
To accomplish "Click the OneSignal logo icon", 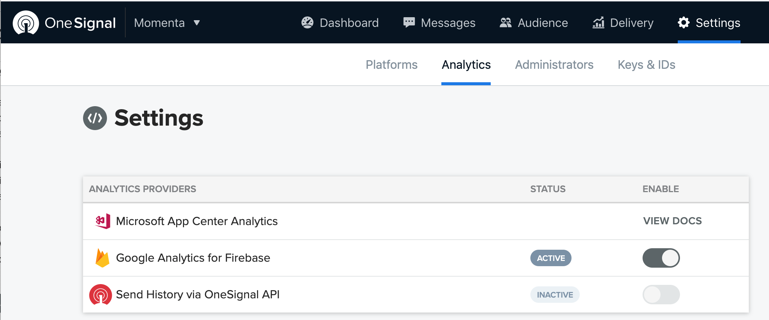I will (x=26, y=23).
